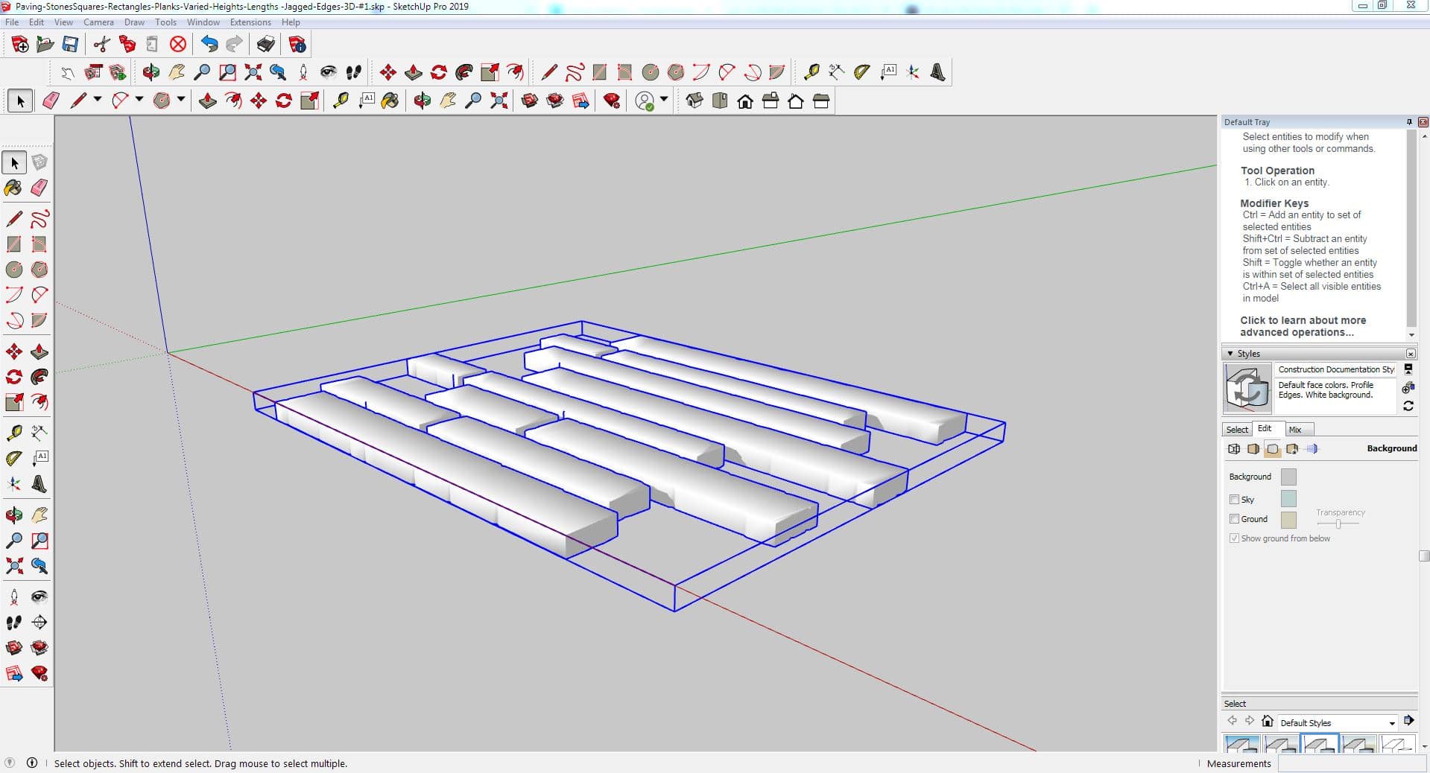Enable the Sky checkbox

[1234, 500]
